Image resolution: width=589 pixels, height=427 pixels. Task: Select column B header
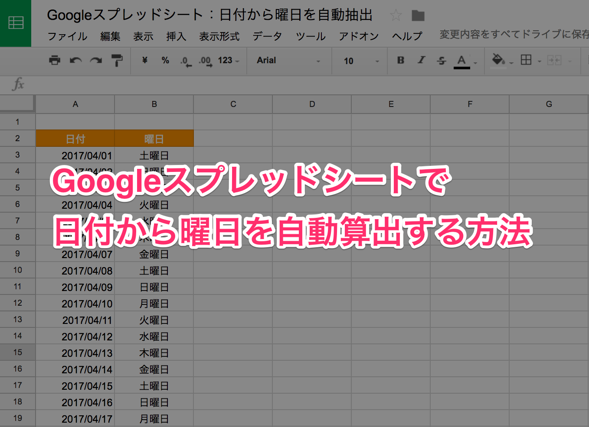154,104
